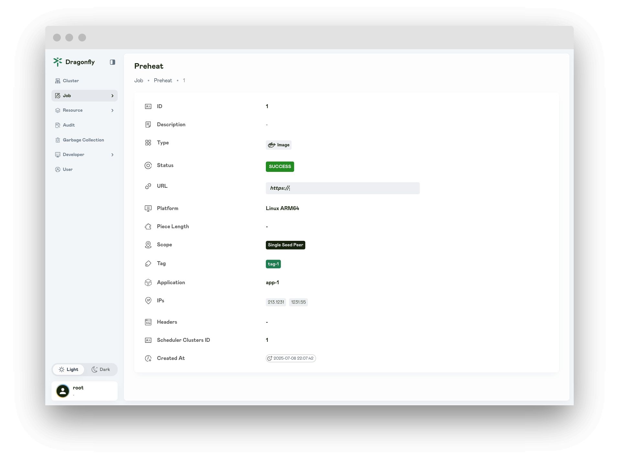
Task: Click the Audit sidebar icon
Action: [x=58, y=125]
